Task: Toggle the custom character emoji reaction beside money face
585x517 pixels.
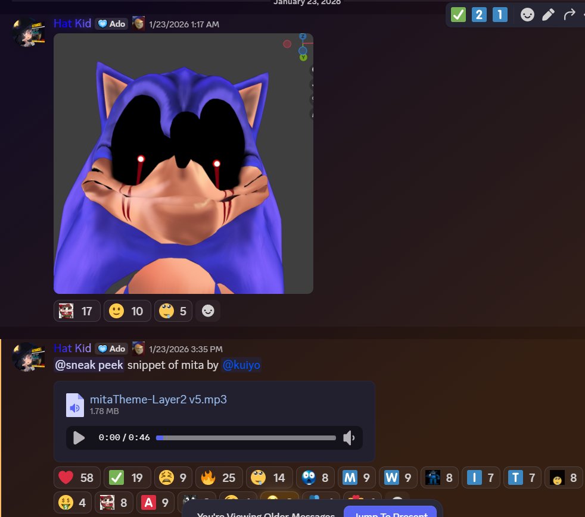Action: coord(114,503)
